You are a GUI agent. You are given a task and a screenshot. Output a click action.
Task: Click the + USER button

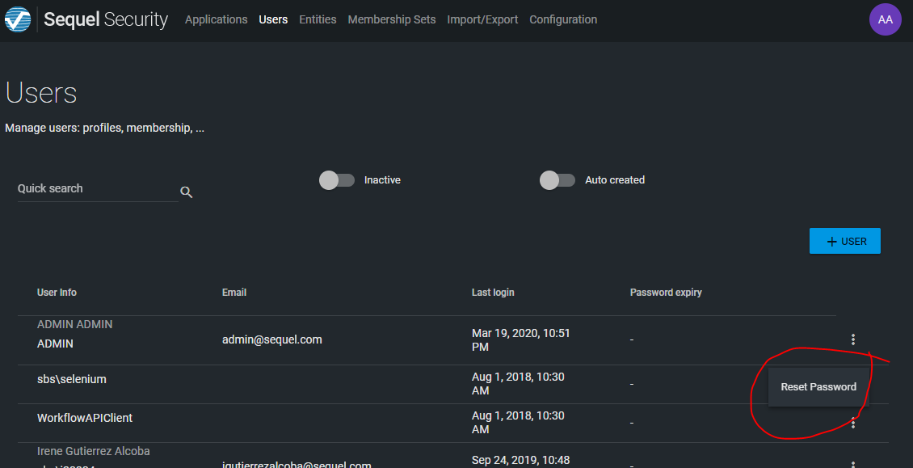pos(845,241)
